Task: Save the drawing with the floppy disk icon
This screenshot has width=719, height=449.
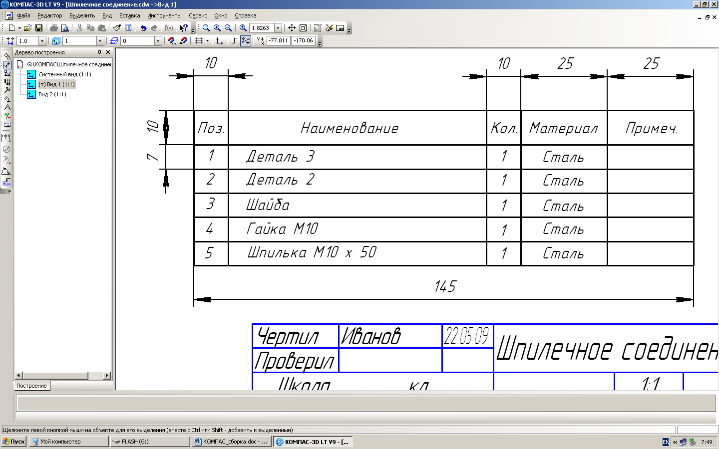Action: pyautogui.click(x=38, y=28)
